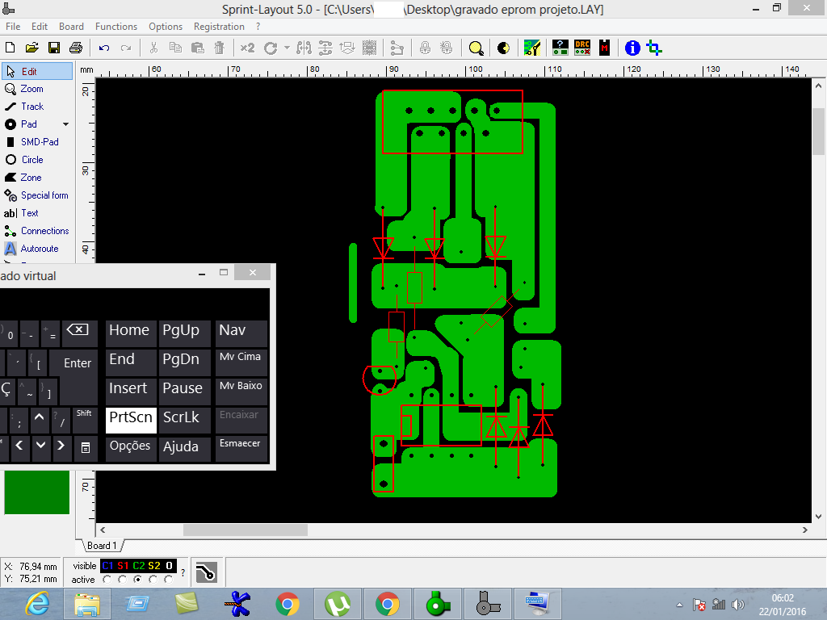Toggle visibility of the C2 layer

pyautogui.click(x=139, y=566)
